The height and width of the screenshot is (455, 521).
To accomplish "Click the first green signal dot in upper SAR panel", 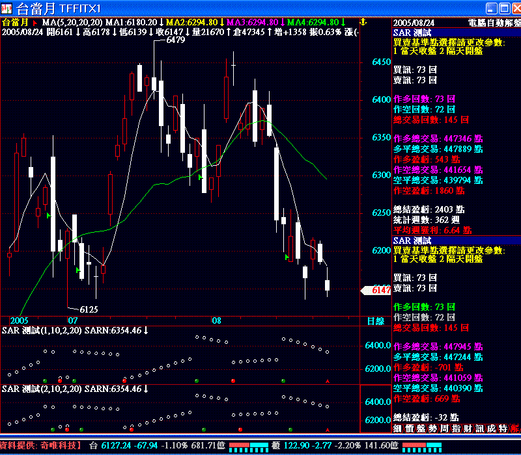I will 45,381.
